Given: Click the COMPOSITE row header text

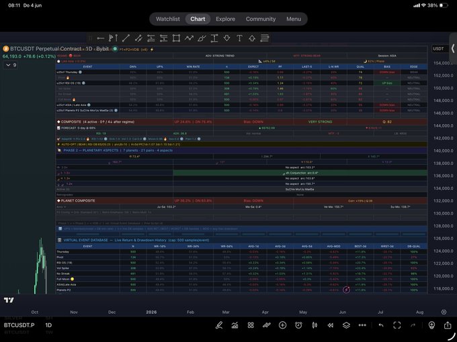Looking at the screenshot, I should (x=95, y=122).
